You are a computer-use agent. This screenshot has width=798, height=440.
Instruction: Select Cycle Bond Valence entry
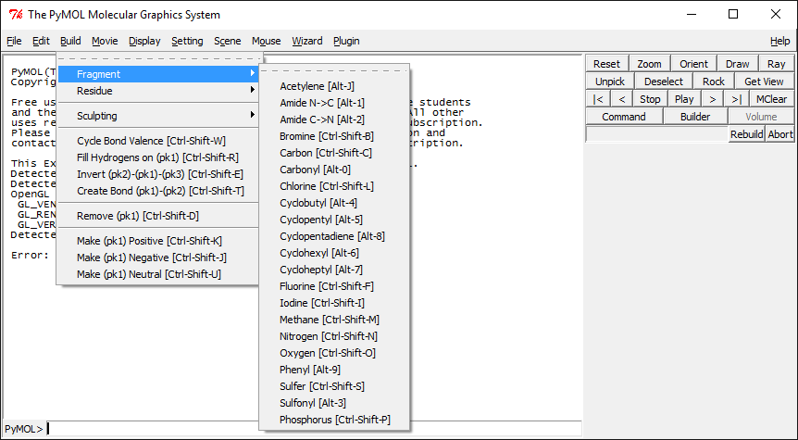pos(159,141)
